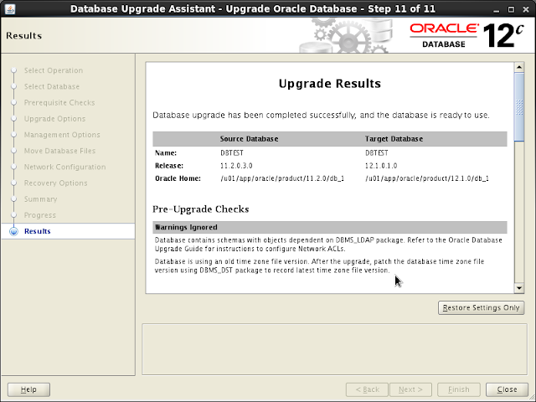Click the scrollbar up arrow in results pane
Image resolution: width=536 pixels, height=402 pixels.
519,67
